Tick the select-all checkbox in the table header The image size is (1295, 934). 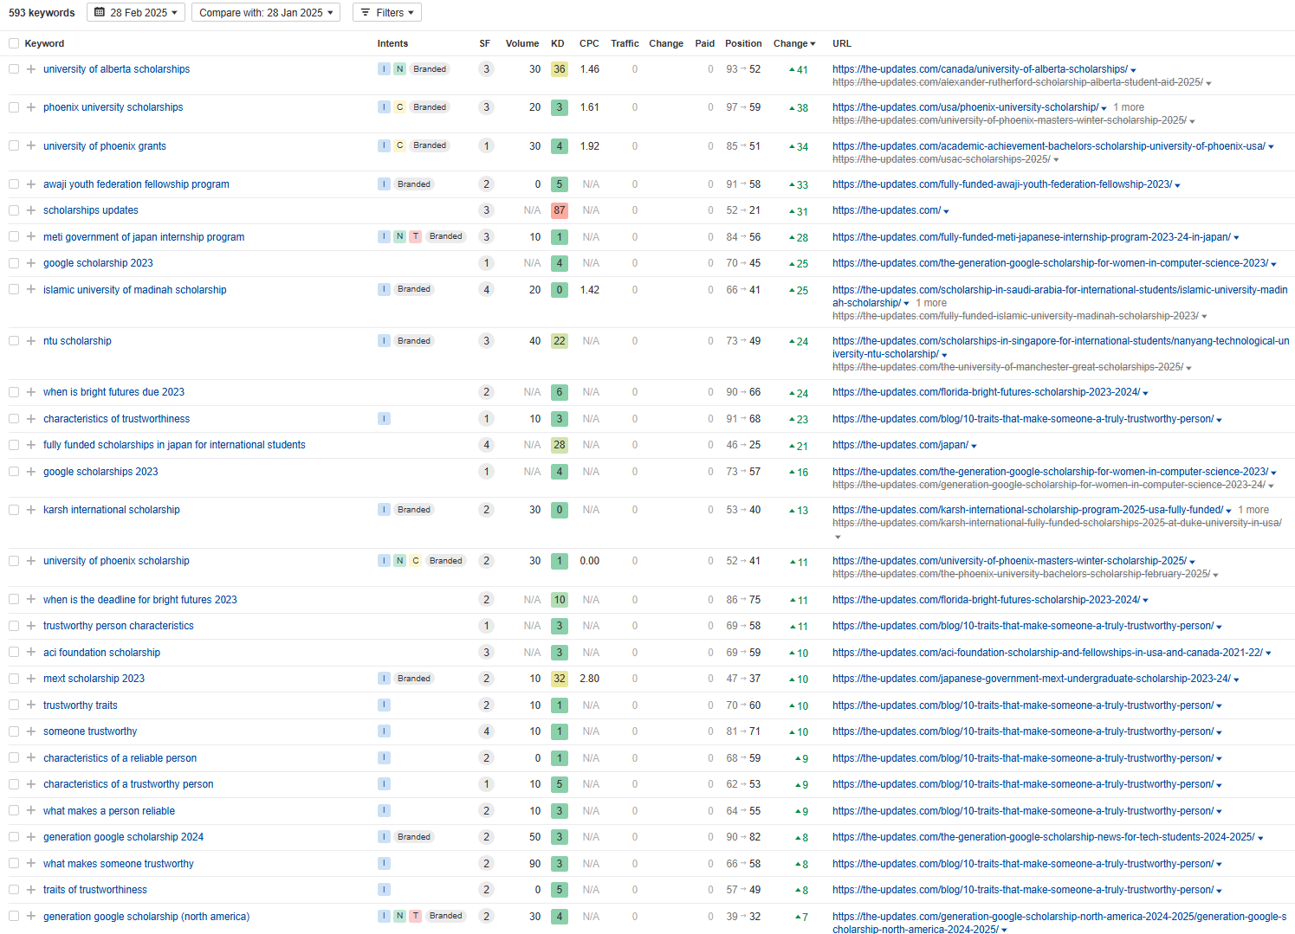point(14,43)
